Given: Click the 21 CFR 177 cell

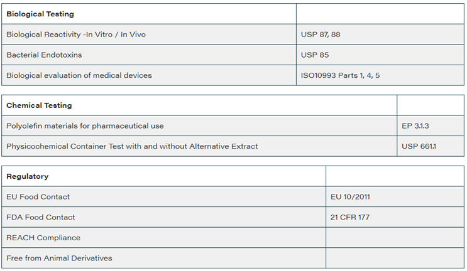Looking at the screenshot, I should [351, 217].
